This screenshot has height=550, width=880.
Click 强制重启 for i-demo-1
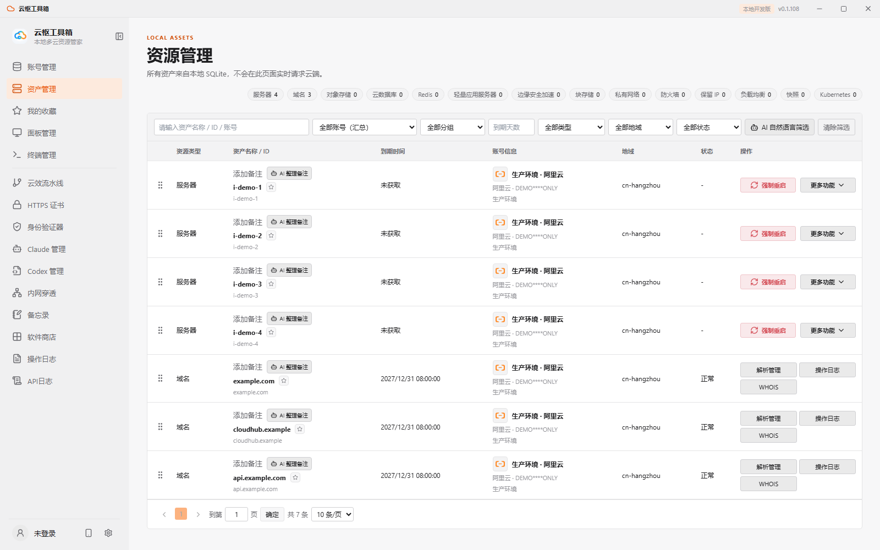click(x=768, y=185)
